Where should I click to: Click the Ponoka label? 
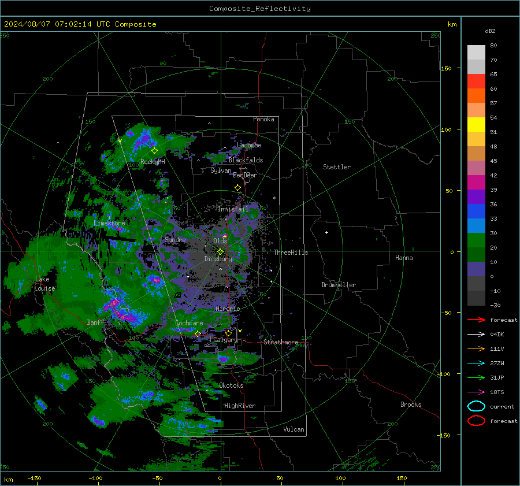pyautogui.click(x=263, y=119)
